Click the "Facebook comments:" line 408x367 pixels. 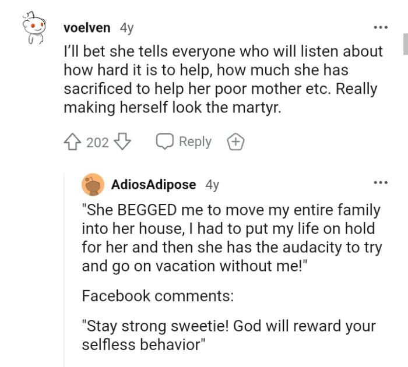pyautogui.click(x=157, y=295)
